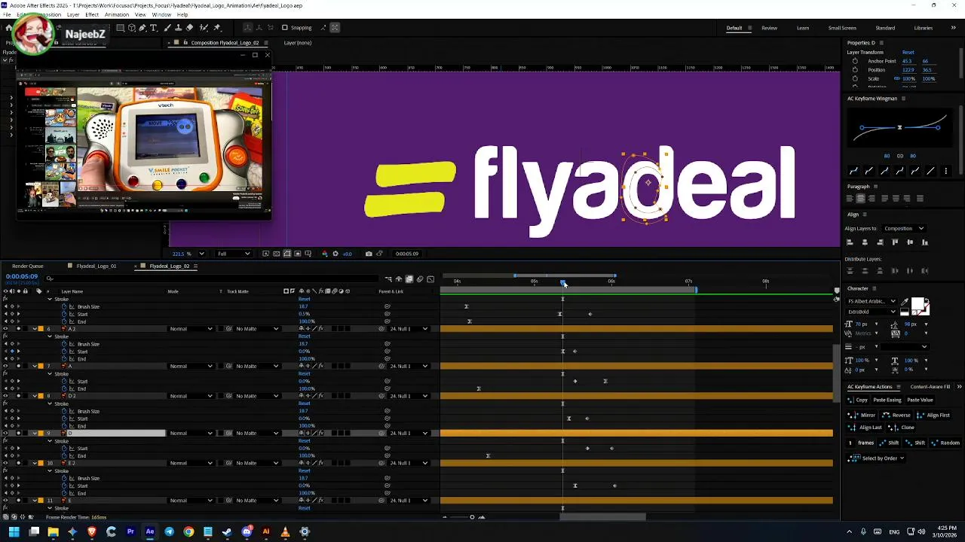Select the Pen tool in the toolbar

[142, 28]
